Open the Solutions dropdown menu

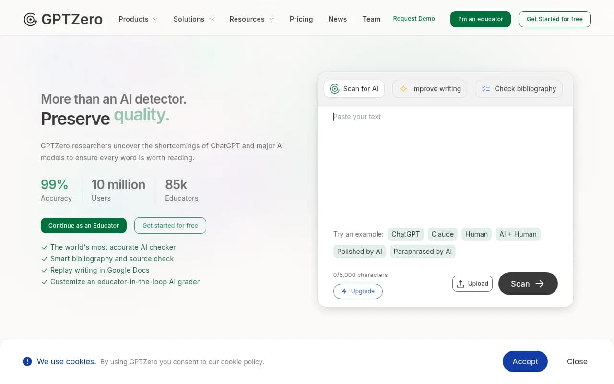pos(193,19)
